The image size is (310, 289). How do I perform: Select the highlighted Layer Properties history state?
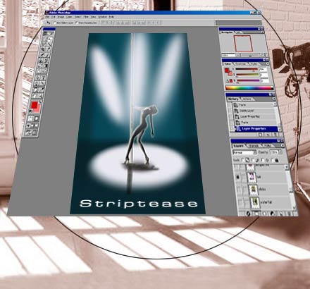coord(256,128)
